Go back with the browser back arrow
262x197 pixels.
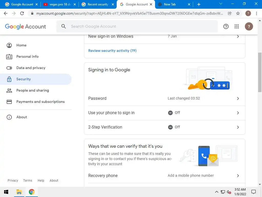click(6, 13)
